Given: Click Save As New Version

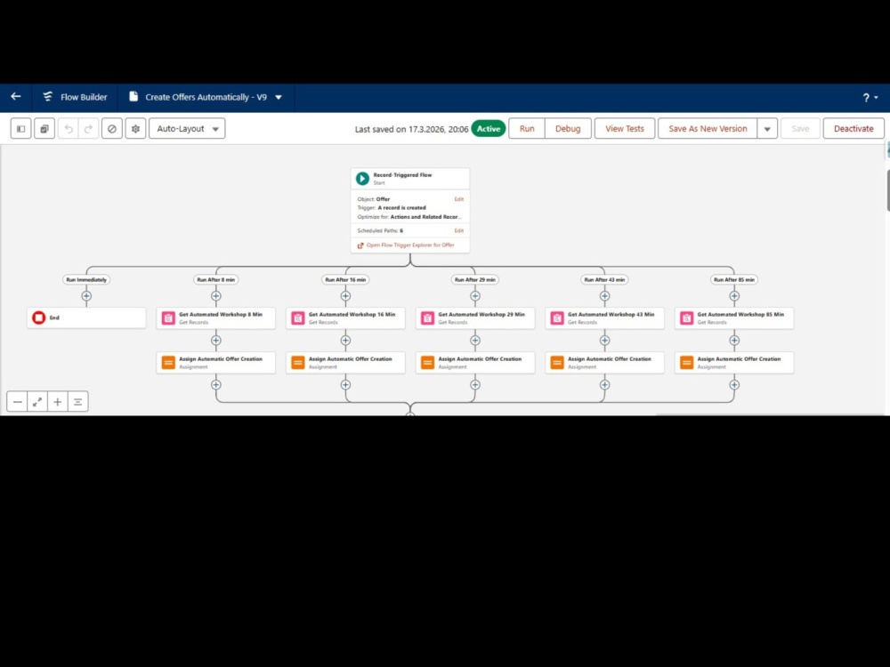Looking at the screenshot, I should 708,129.
